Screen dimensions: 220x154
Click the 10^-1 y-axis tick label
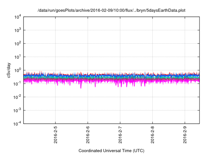17,84
